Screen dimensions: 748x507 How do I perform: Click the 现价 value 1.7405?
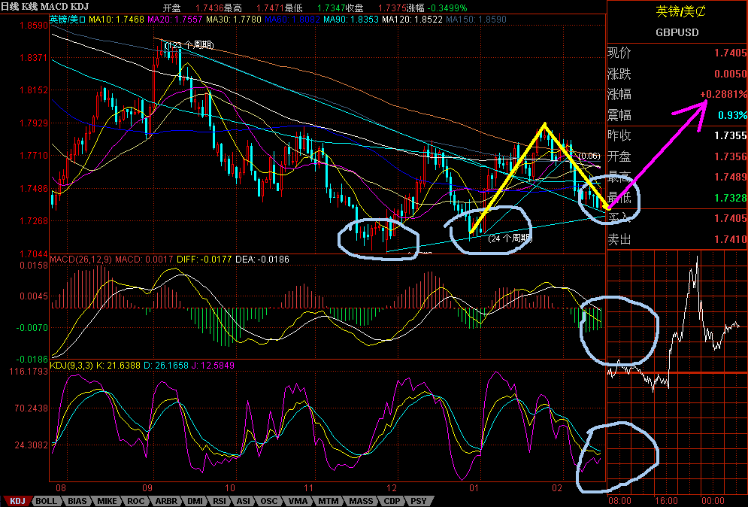point(731,53)
